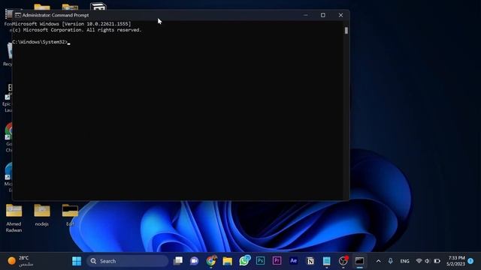This screenshot has width=481, height=270.
Task: Maximize the Command Prompt window
Action: coord(323,15)
